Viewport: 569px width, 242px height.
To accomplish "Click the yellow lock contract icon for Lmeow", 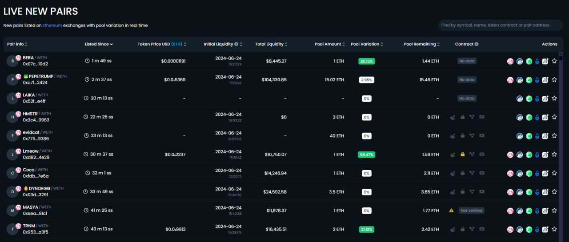I will (463, 155).
